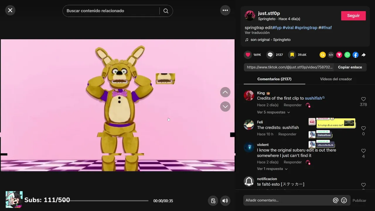Like King's comment about sushifish
Viewport: 375px width, 211px height.
click(363, 99)
